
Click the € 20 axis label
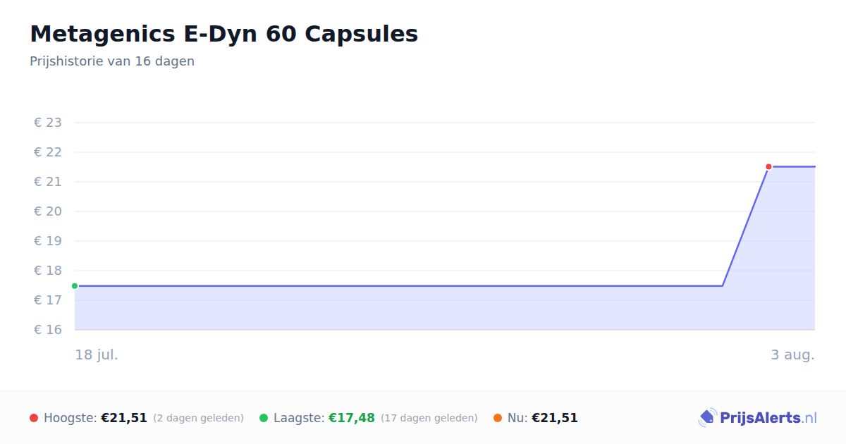click(48, 211)
